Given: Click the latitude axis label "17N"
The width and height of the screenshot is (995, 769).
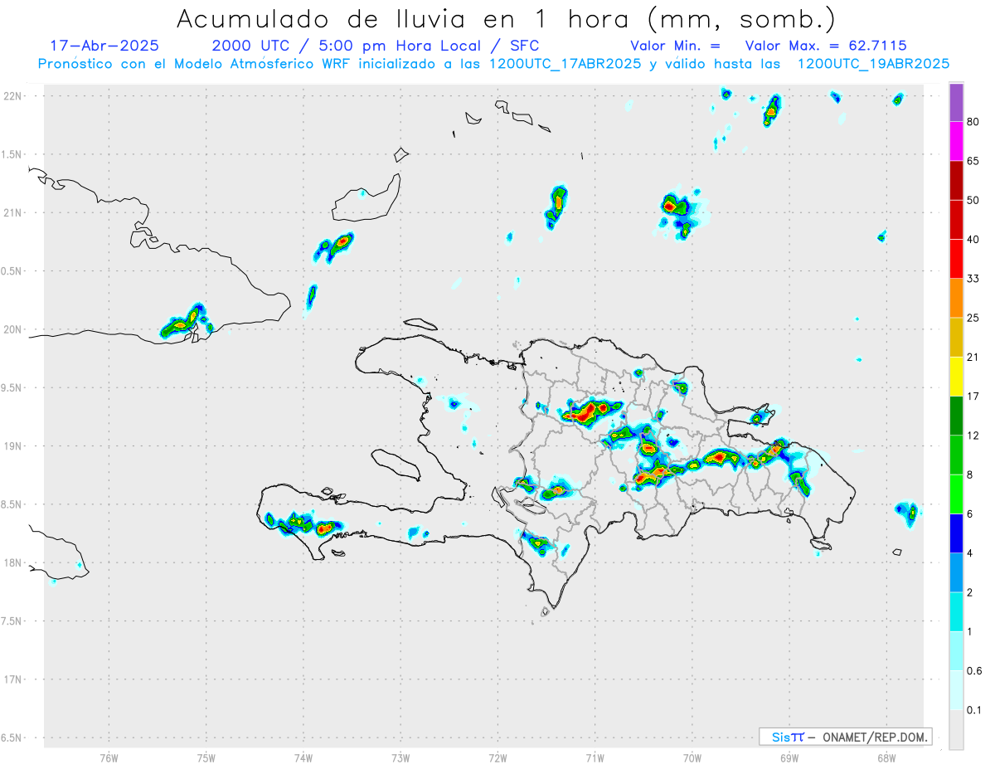Looking at the screenshot, I should point(12,679).
